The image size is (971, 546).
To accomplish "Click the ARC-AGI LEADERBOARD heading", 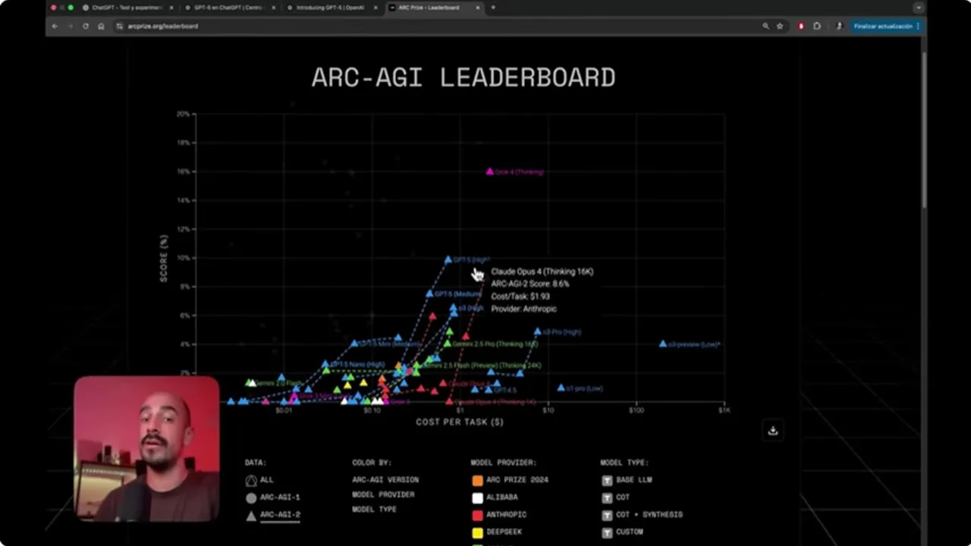I will point(464,77).
